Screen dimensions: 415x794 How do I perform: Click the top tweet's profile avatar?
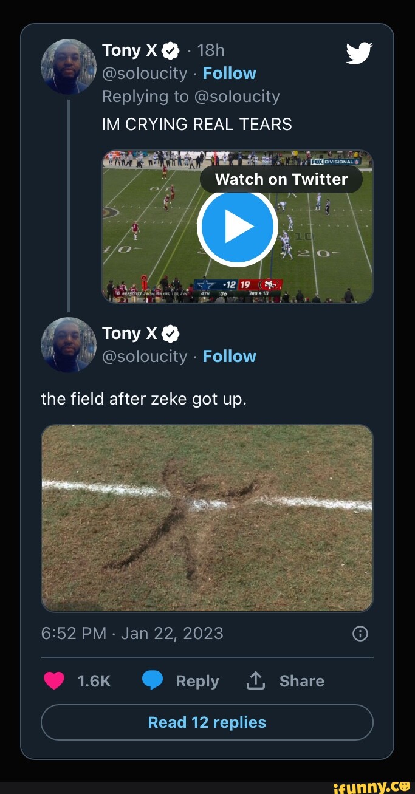click(69, 67)
